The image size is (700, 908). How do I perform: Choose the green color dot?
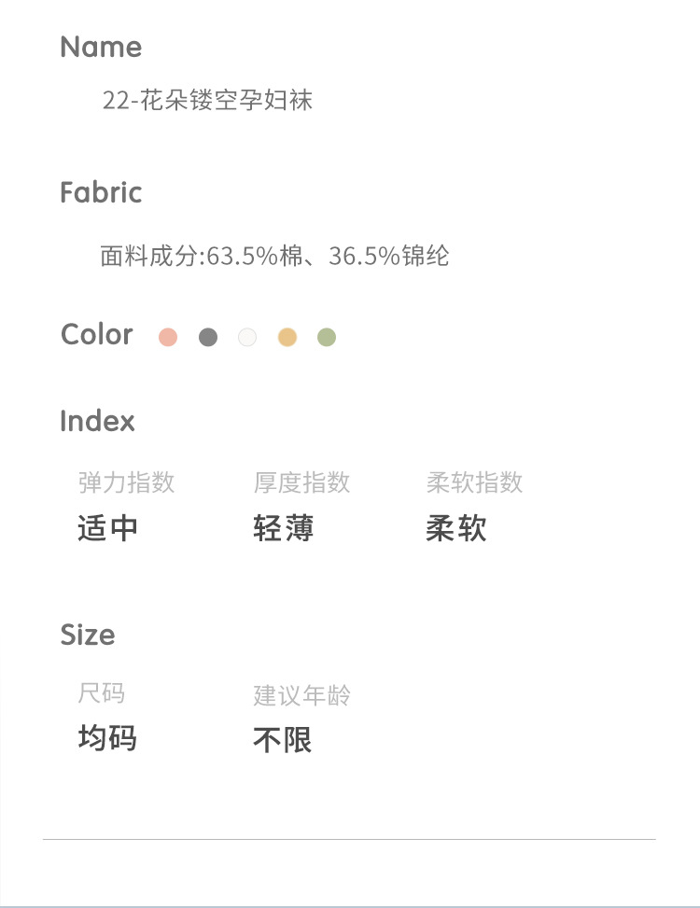[x=326, y=337]
